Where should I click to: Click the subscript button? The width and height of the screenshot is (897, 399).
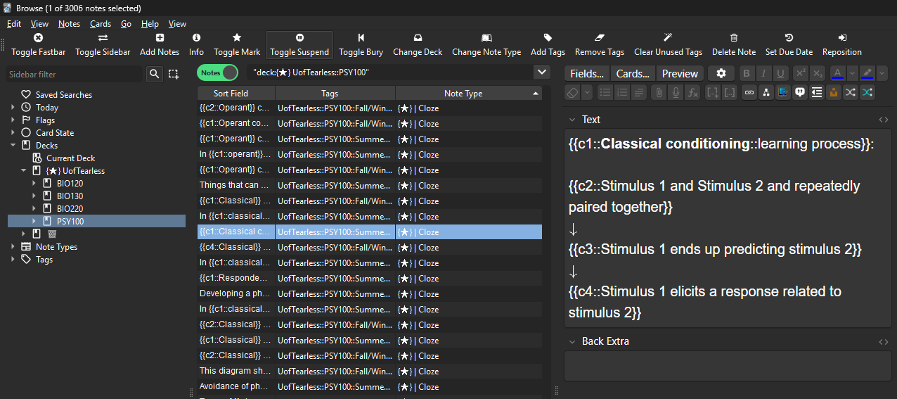tap(817, 73)
